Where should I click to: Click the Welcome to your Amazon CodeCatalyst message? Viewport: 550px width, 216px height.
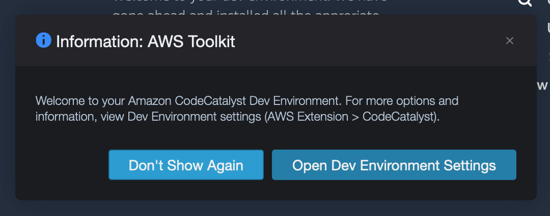click(246, 109)
